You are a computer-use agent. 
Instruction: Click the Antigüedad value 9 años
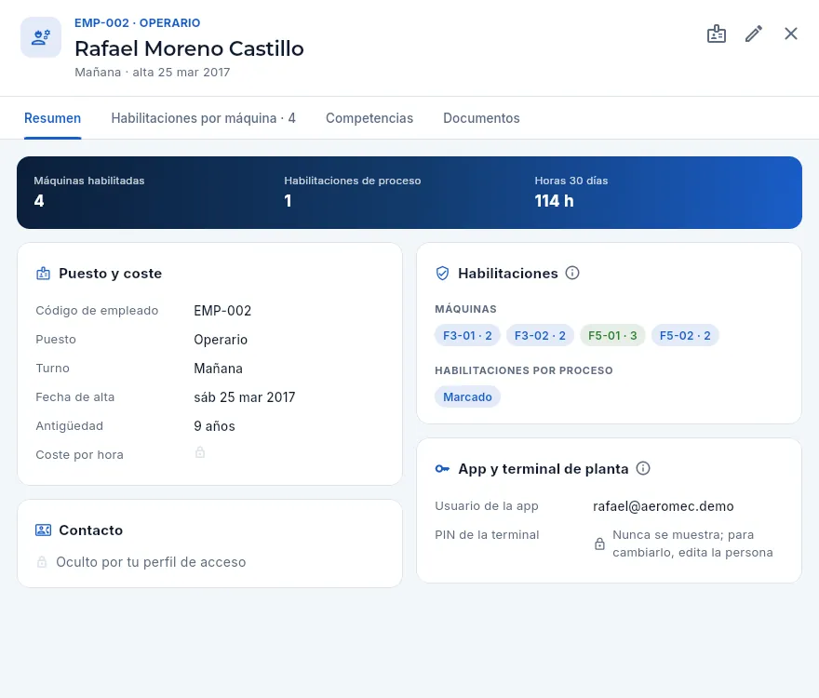[214, 426]
